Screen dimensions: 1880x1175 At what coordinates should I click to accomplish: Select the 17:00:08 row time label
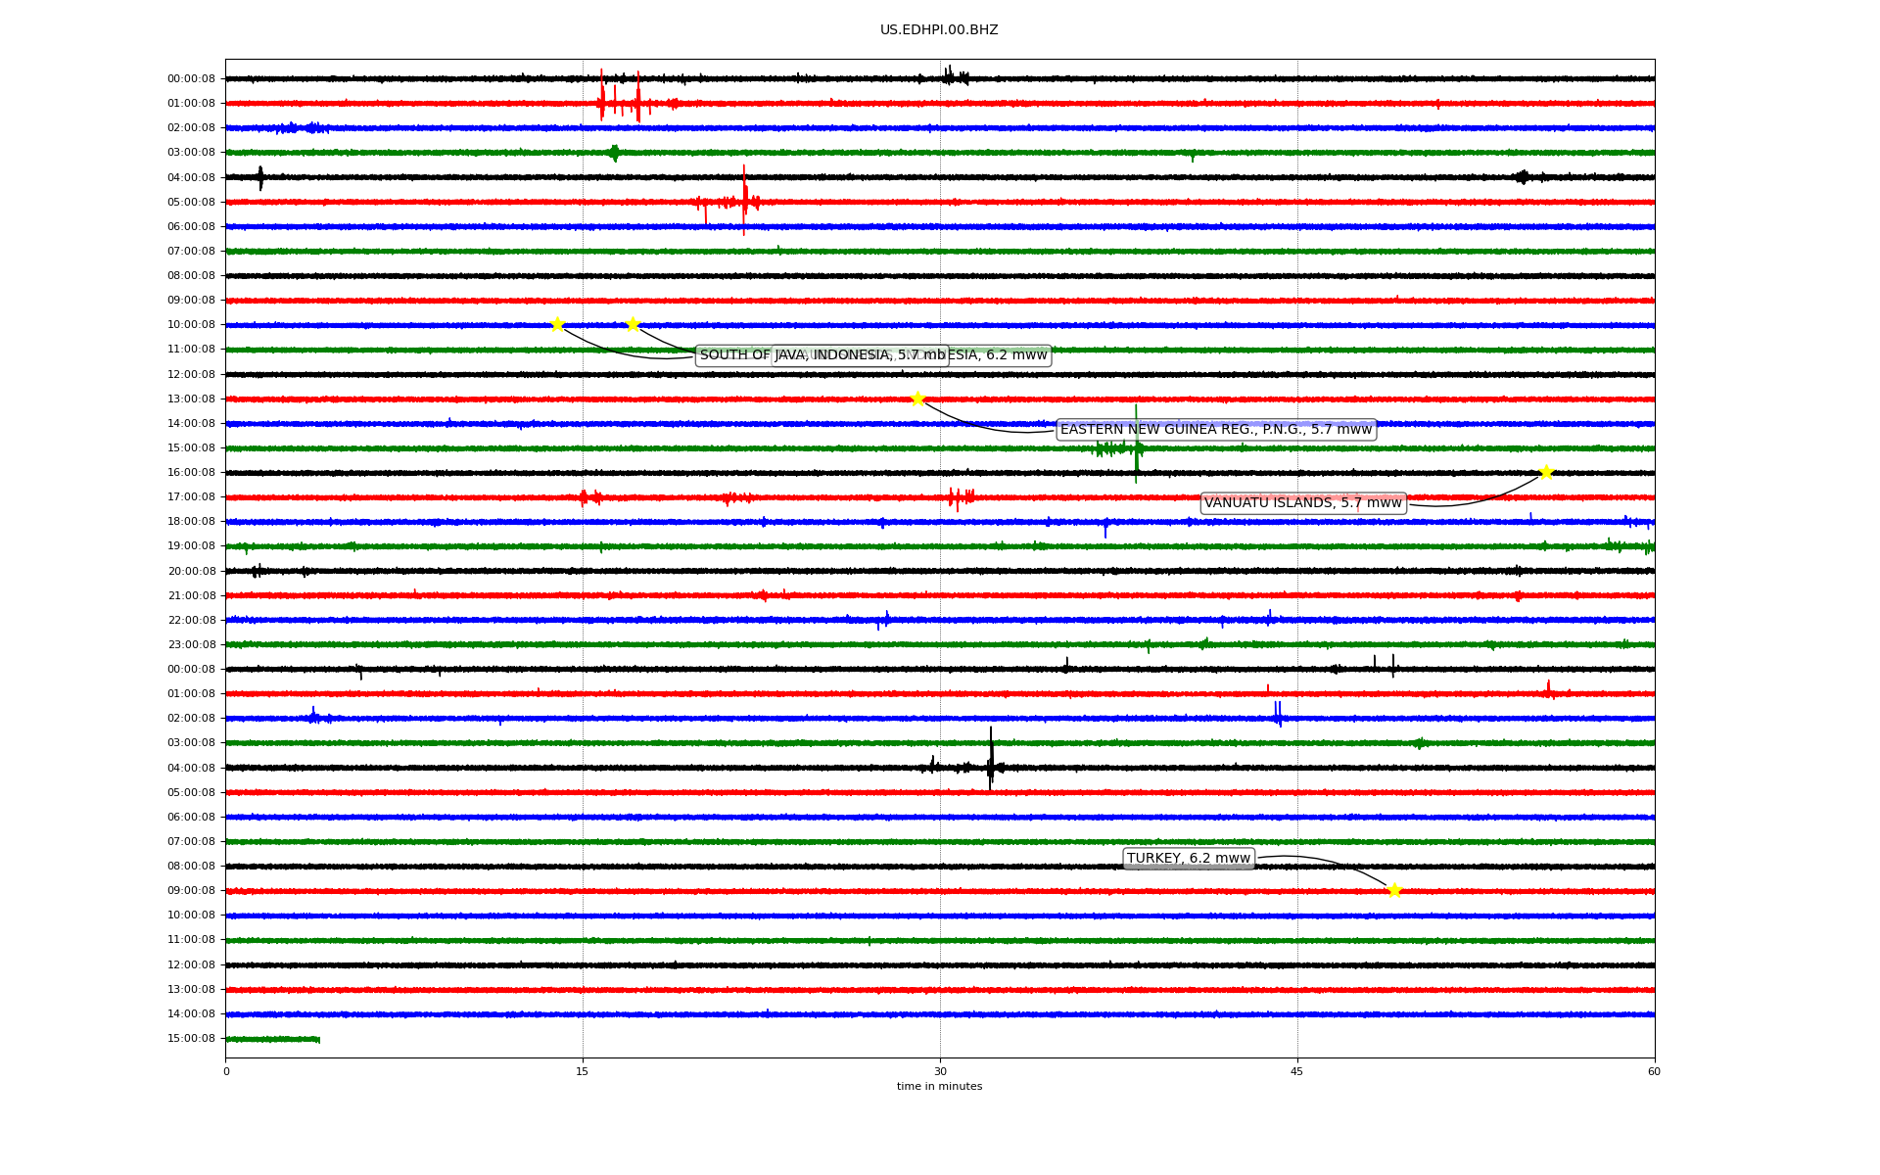(x=191, y=497)
